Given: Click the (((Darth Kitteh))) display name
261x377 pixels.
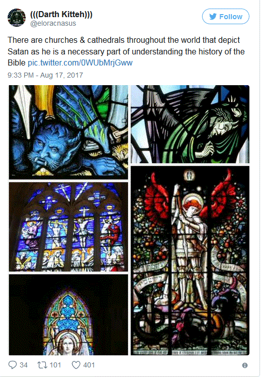Looking at the screenshot, I should coord(61,15).
